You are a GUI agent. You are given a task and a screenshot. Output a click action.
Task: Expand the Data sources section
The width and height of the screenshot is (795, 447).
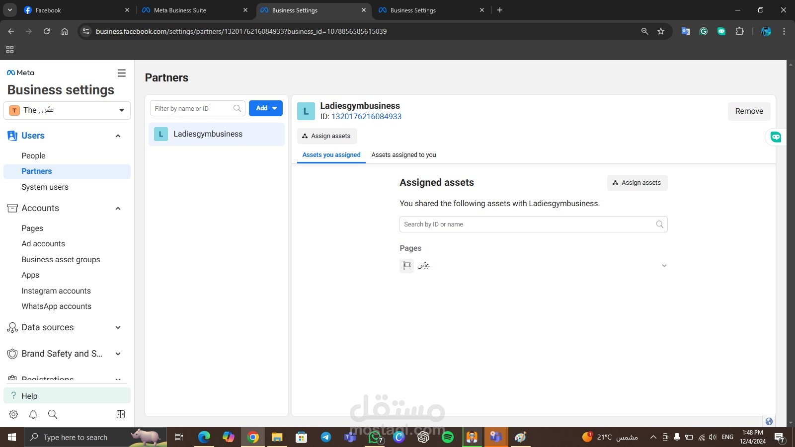point(118,328)
